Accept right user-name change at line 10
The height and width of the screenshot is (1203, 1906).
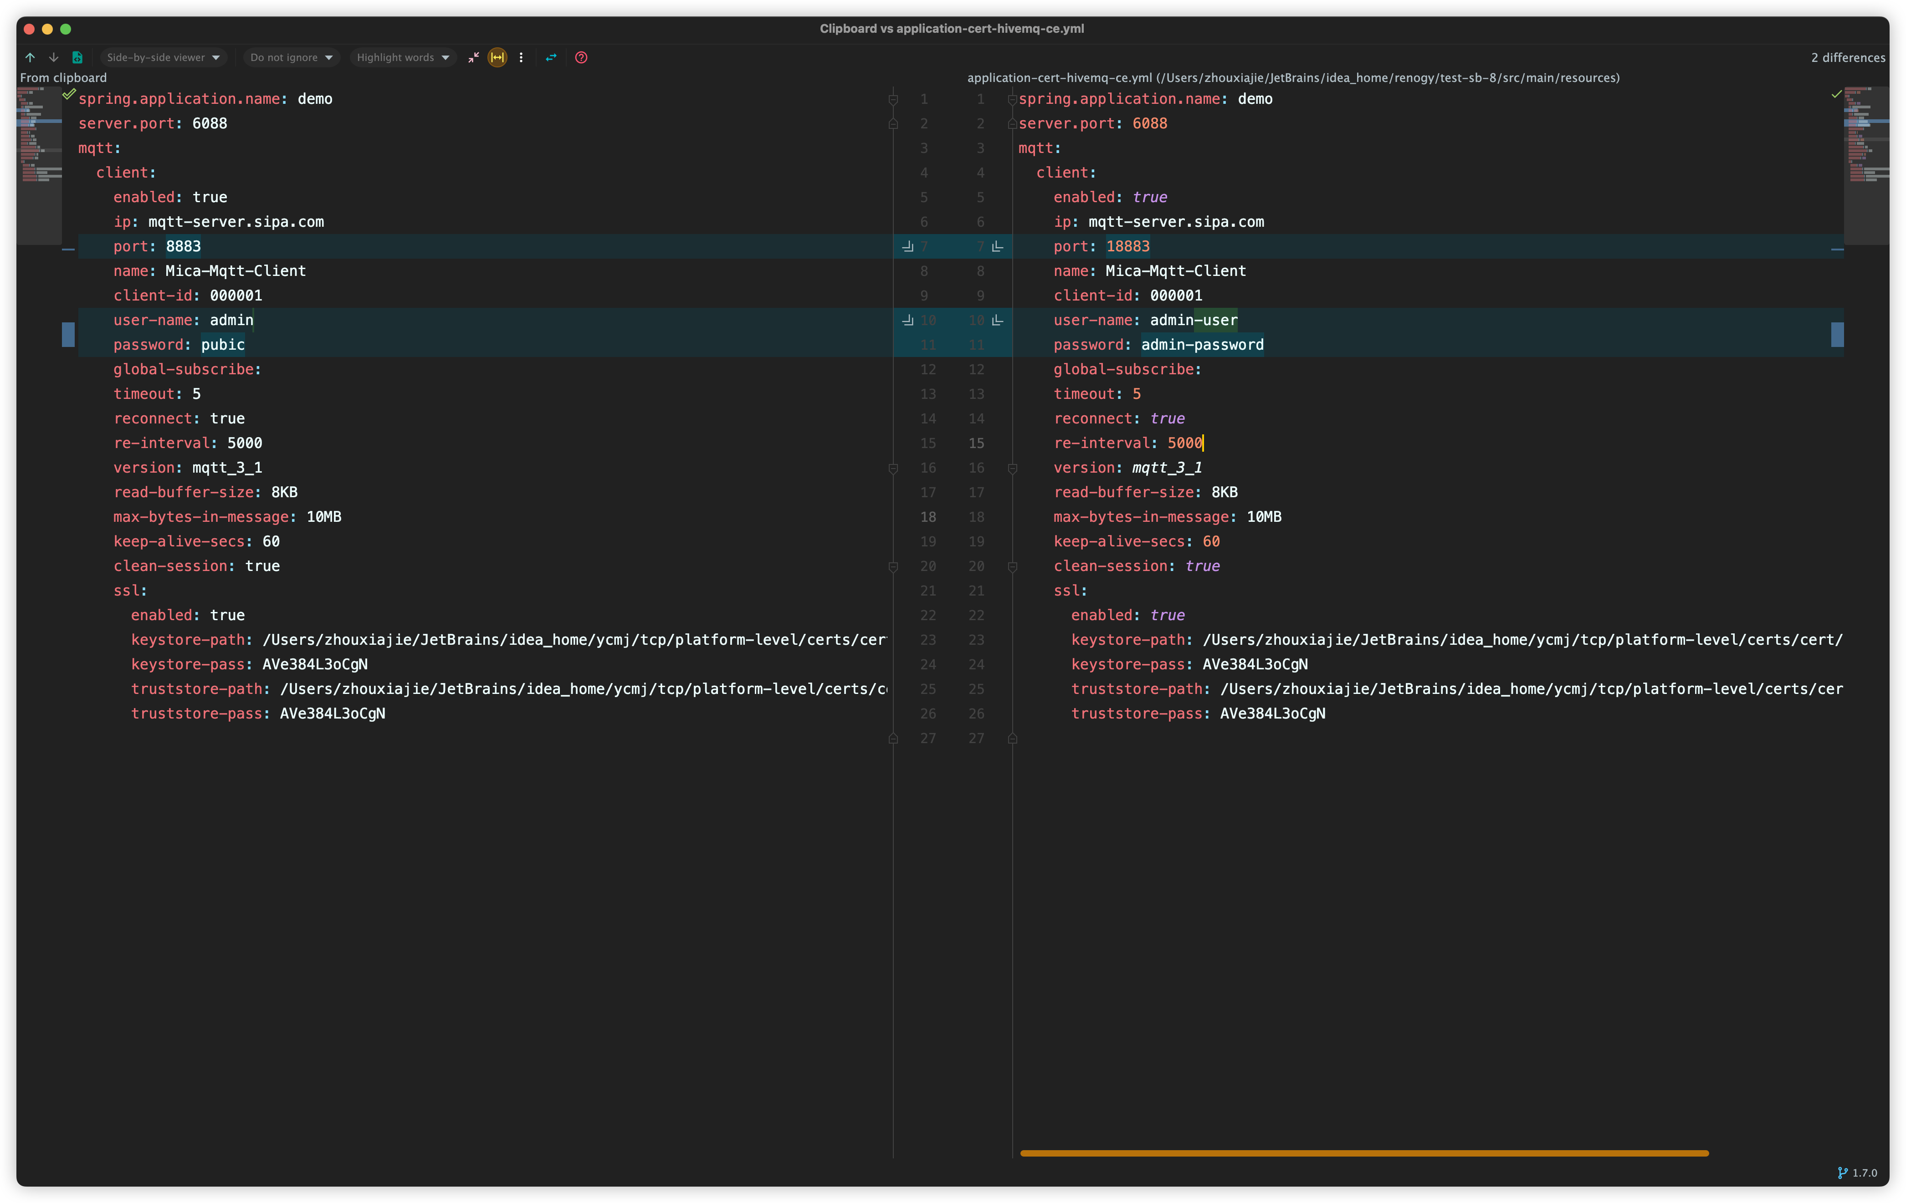(997, 320)
